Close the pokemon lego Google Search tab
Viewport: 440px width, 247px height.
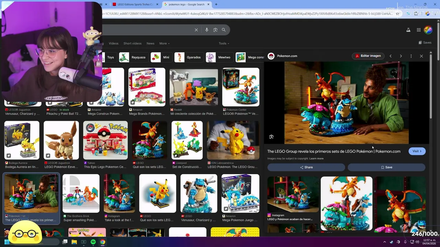pos(208,4)
